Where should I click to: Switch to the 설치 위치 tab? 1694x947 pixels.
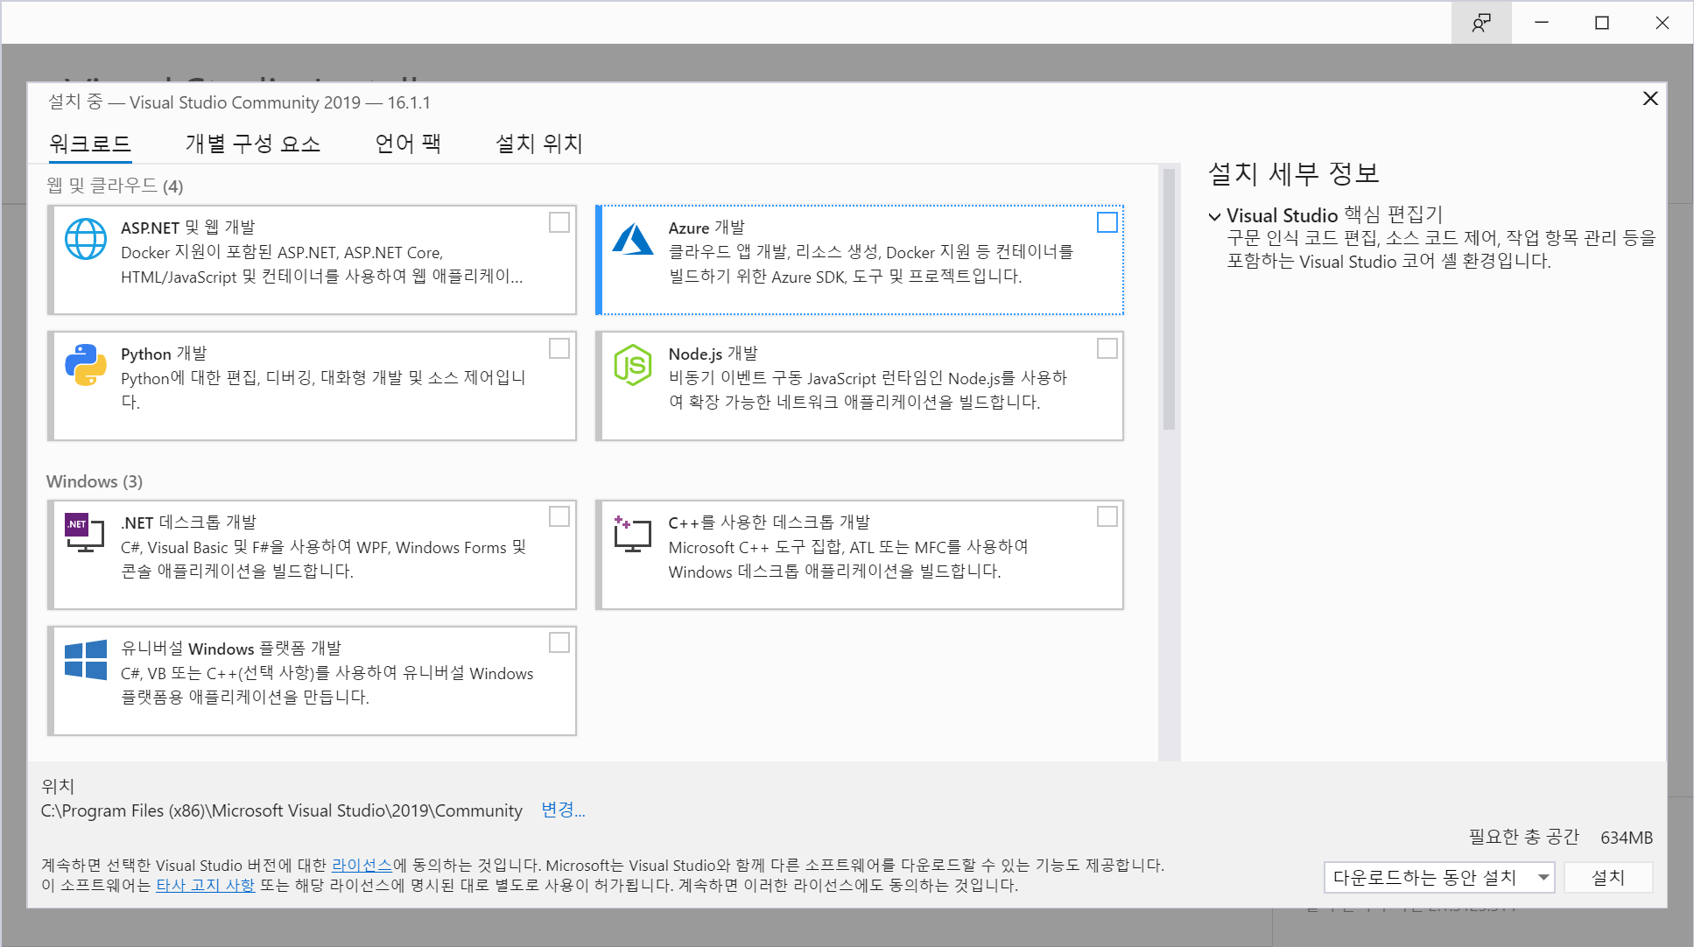(539, 144)
